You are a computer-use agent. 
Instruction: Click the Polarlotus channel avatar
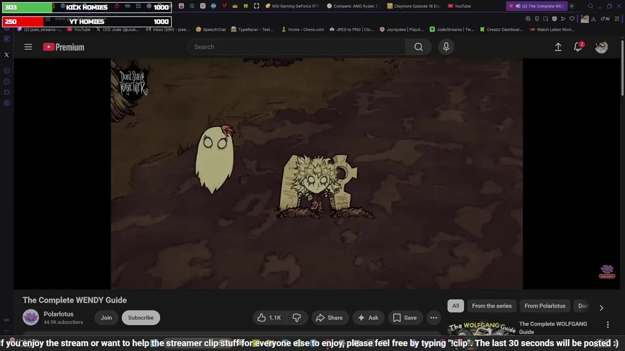point(31,317)
